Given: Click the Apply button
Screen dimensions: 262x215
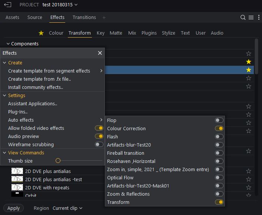Looking at the screenshot, I should click(14, 208).
